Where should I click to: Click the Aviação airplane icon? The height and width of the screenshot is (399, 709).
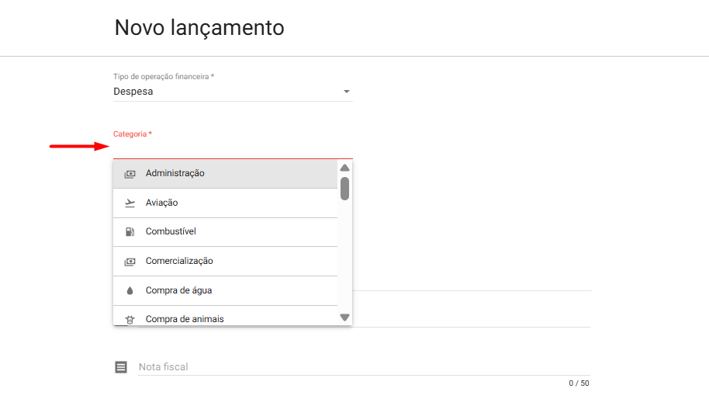click(x=130, y=203)
